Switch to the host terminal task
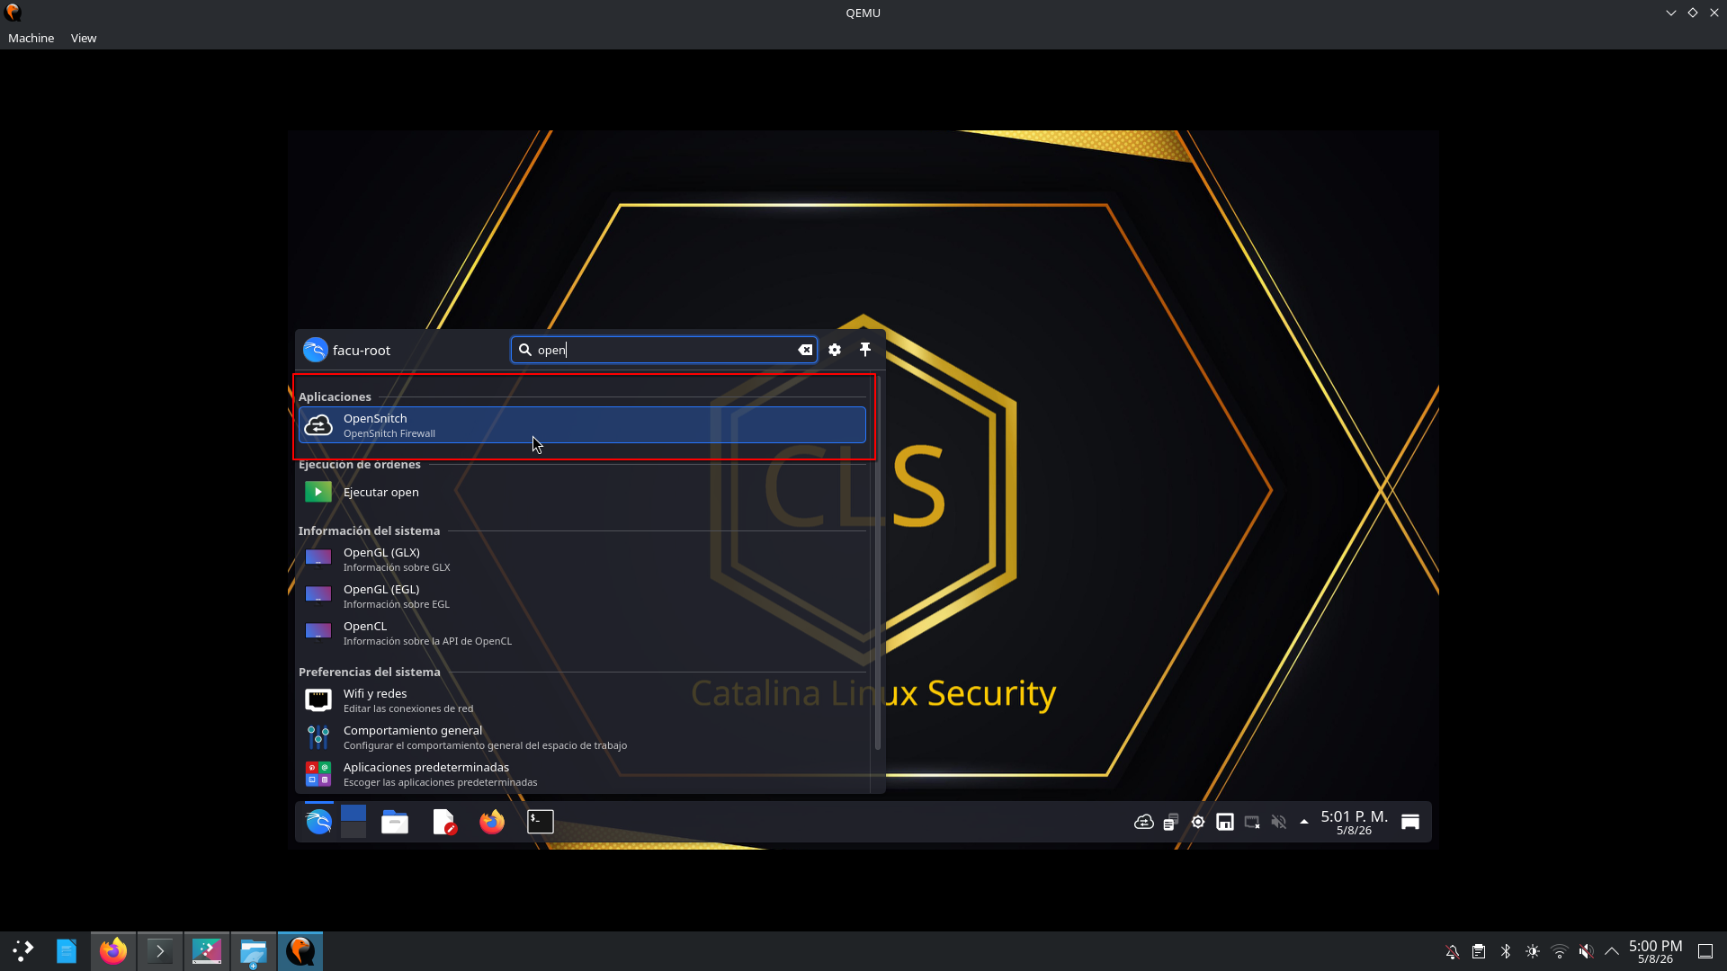Image resolution: width=1727 pixels, height=971 pixels. click(x=160, y=950)
